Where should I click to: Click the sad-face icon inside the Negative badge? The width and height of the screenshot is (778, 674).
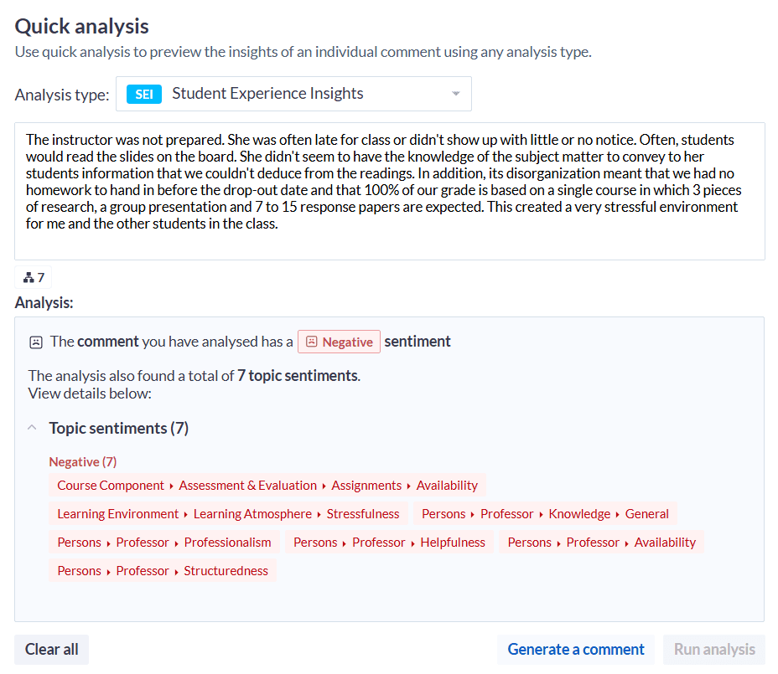click(312, 342)
